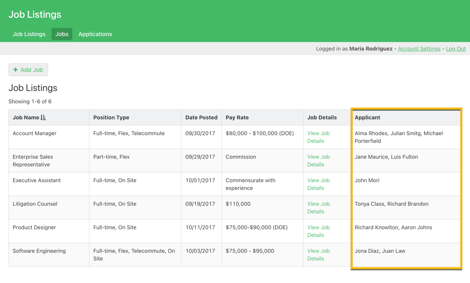This screenshot has height=283, width=470.
Task: Click the Position Type column header
Action: coord(111,117)
